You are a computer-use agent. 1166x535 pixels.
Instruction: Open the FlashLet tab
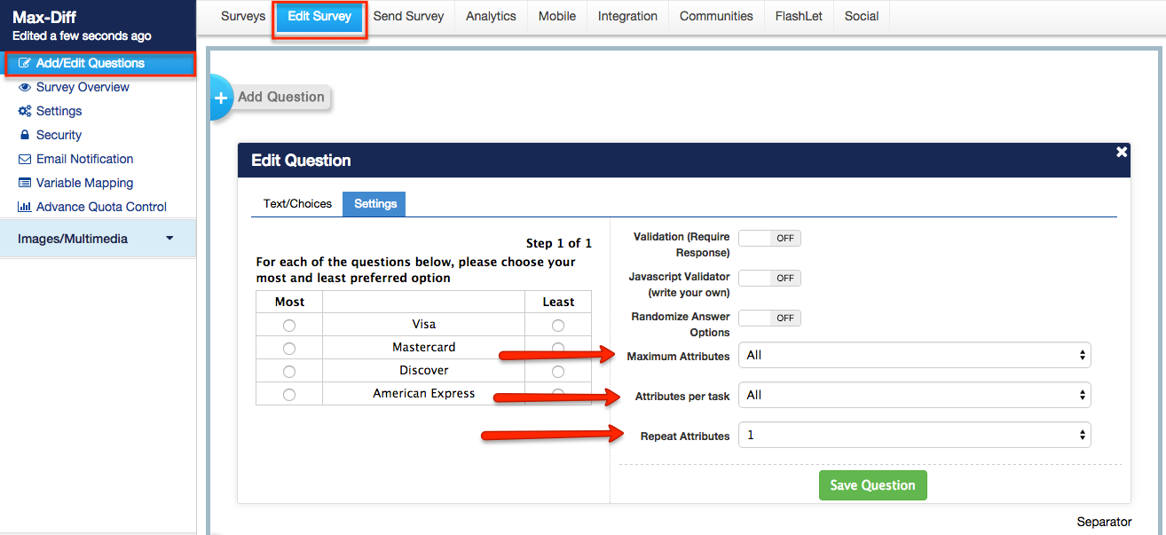coord(799,16)
